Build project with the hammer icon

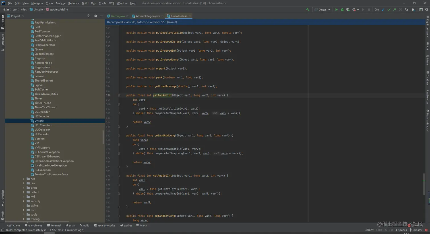pyautogui.click(x=308, y=10)
